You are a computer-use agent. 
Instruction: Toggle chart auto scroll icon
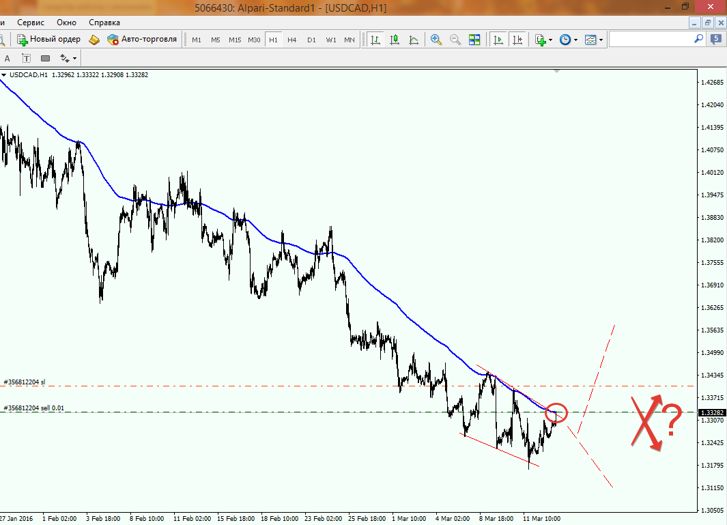point(498,40)
